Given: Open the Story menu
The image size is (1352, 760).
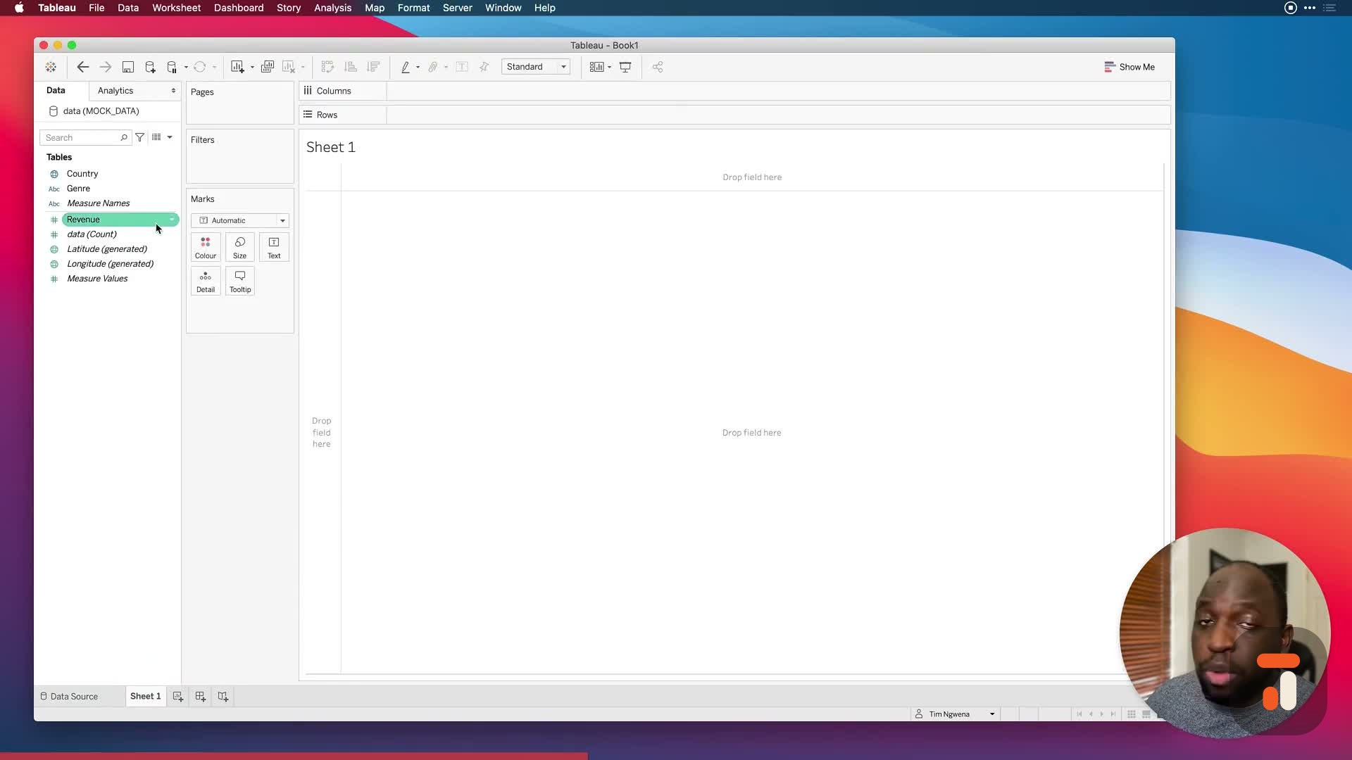Looking at the screenshot, I should 289,8.
